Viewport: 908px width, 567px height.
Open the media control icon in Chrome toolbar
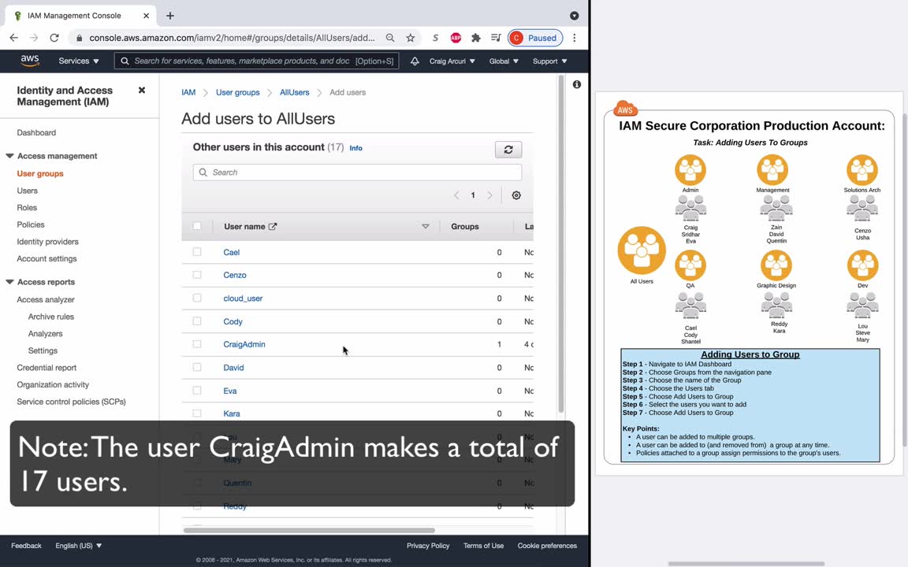click(496, 38)
